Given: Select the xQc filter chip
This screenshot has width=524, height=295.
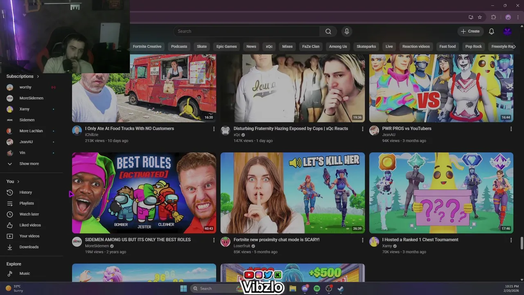Looking at the screenshot, I should coord(269,46).
